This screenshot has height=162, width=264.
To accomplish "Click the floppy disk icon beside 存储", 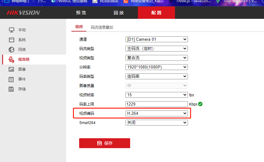I will (x=11, y=89).
